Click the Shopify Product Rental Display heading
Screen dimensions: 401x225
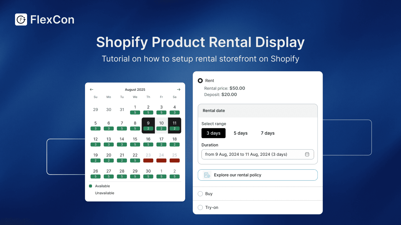[x=200, y=42]
